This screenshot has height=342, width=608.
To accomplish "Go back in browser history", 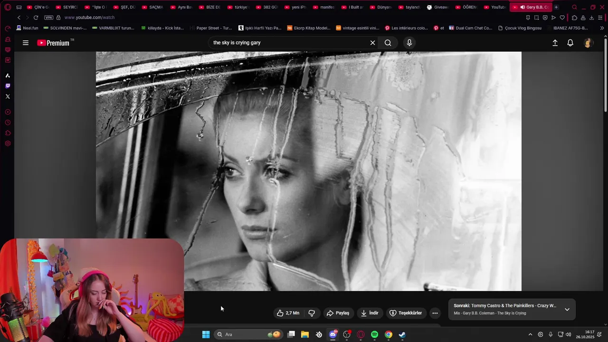I will click(19, 18).
